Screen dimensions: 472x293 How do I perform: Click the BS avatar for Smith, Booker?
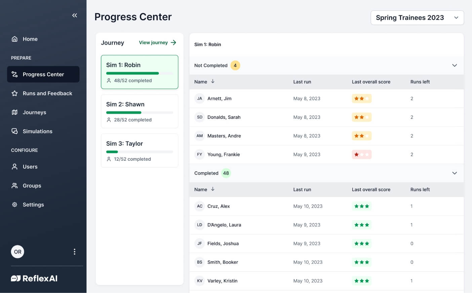pos(200,262)
